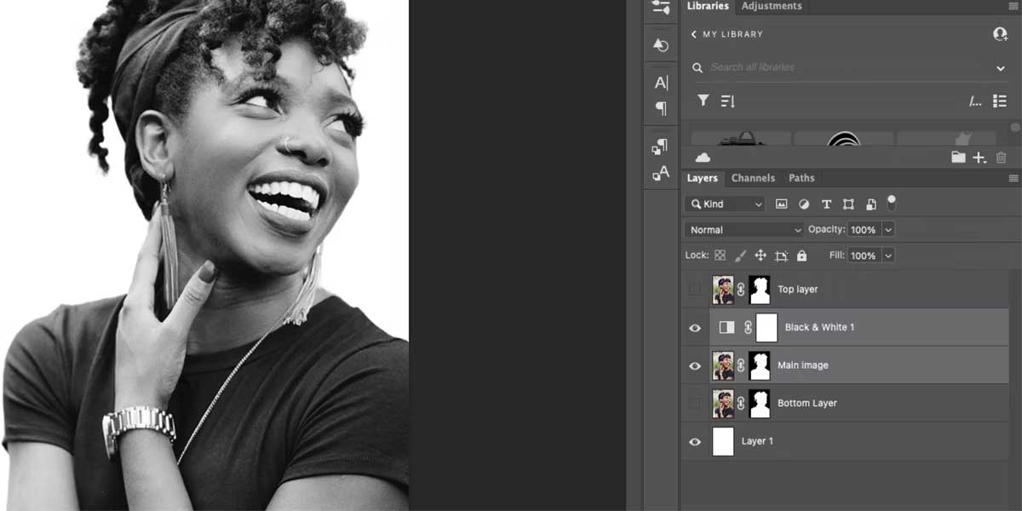Viewport: 1022px width, 511px height.
Task: Switch to the Adjustments tab
Action: (772, 6)
